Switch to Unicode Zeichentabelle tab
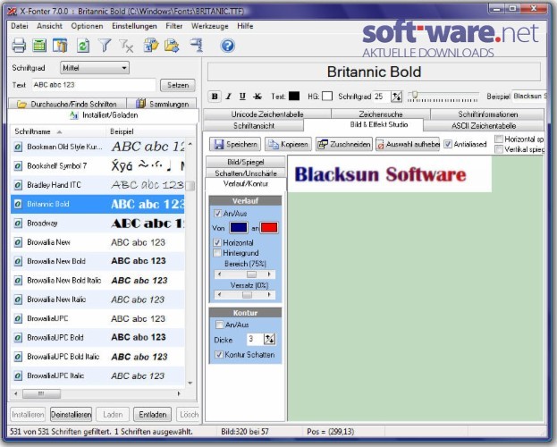 point(267,114)
